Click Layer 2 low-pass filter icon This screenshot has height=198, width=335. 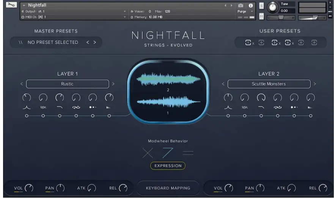tap(261, 108)
